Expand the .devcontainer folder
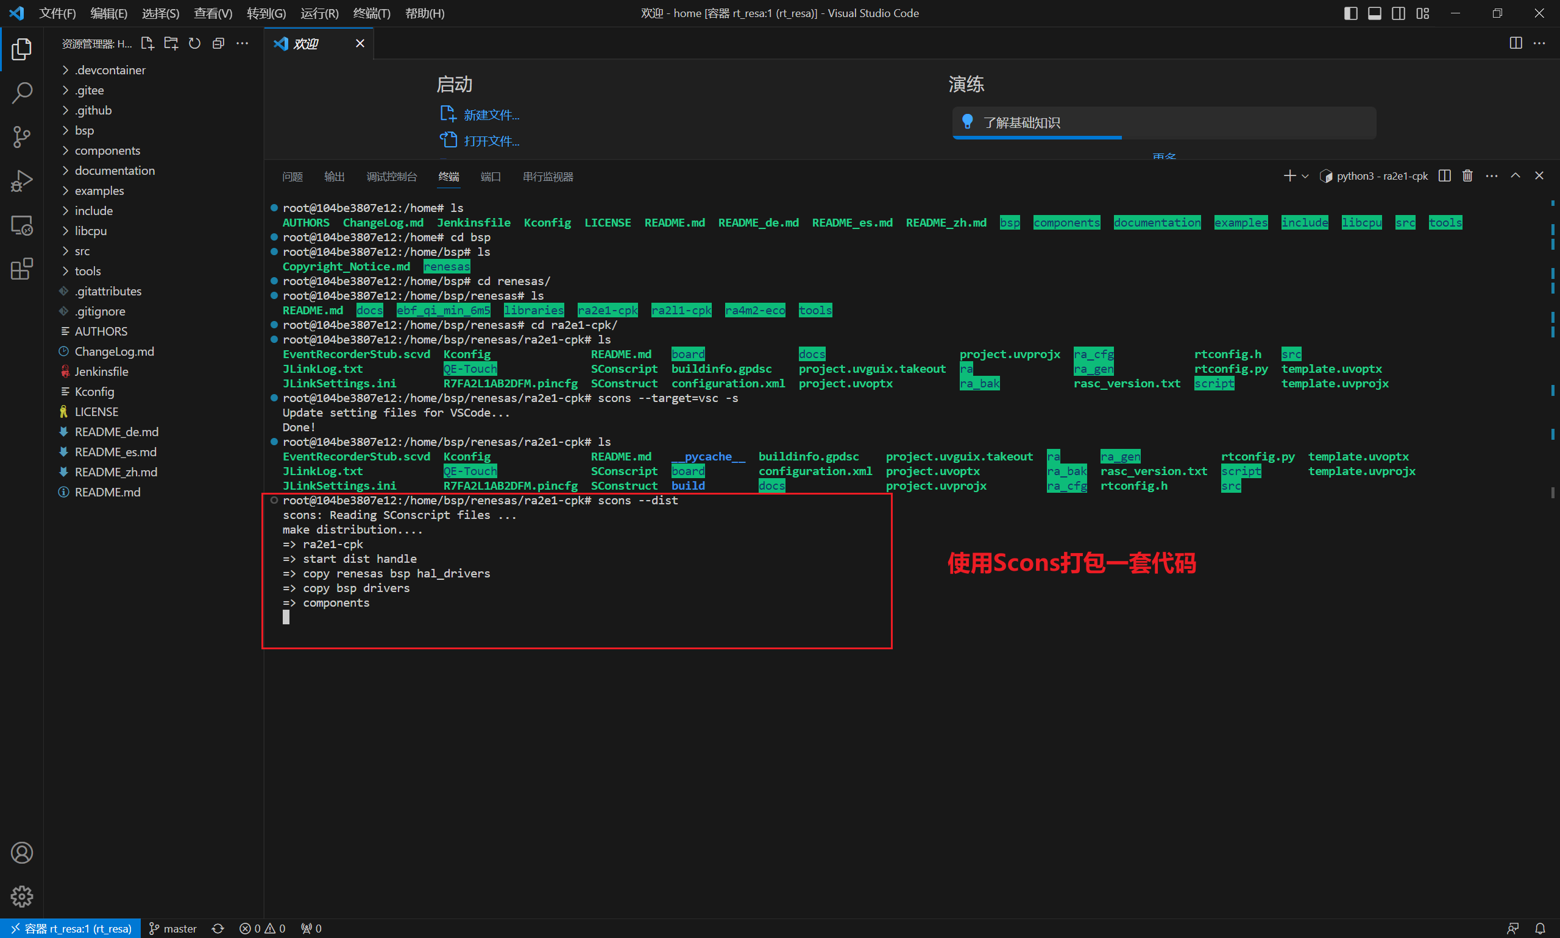Screen dimensions: 1560x938 click(155, 70)
